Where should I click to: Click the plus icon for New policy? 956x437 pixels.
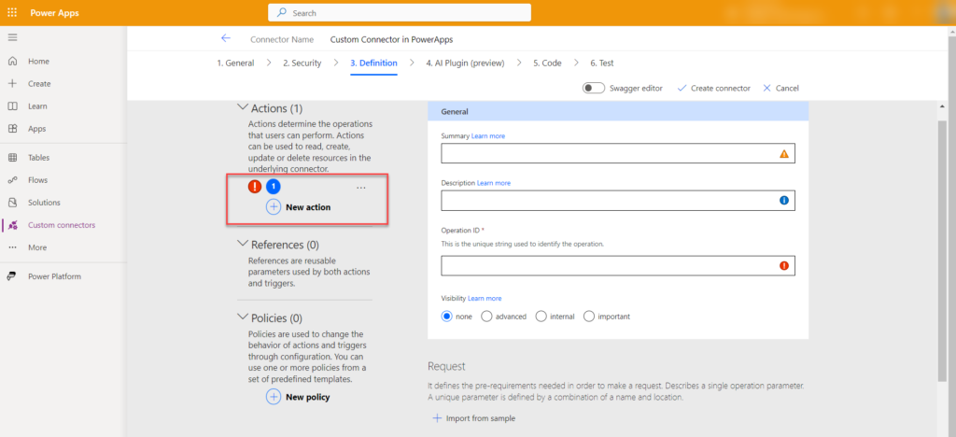(x=274, y=397)
